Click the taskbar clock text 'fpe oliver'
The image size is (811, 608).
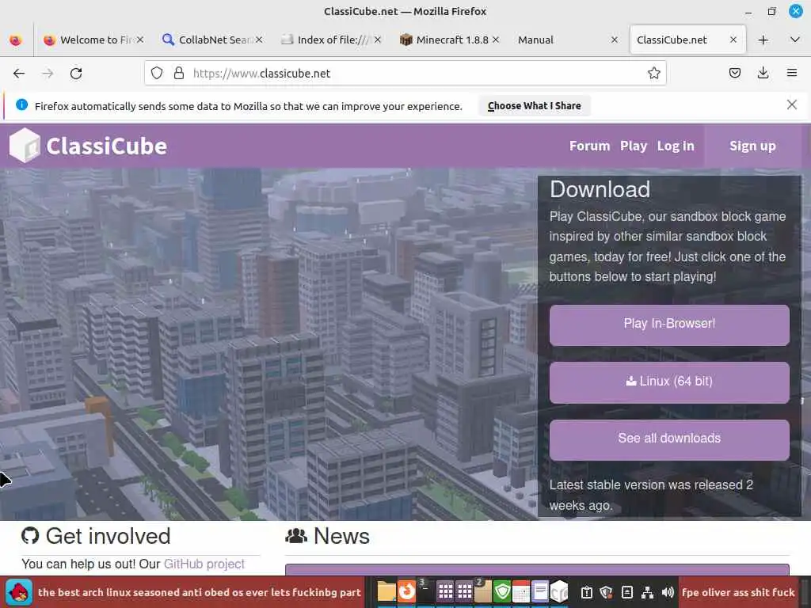click(x=738, y=592)
